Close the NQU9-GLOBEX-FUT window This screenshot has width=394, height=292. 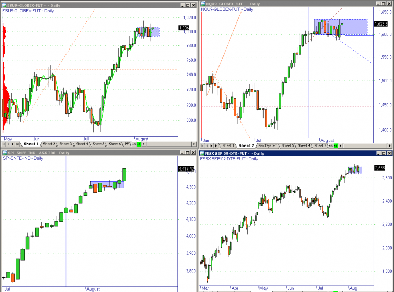click(389, 3)
